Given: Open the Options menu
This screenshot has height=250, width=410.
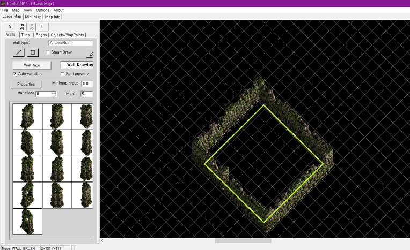Looking at the screenshot, I should 42,10.
